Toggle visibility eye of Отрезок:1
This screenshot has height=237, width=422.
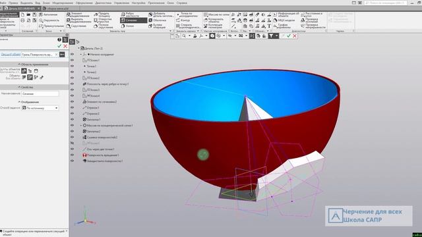[72, 107]
